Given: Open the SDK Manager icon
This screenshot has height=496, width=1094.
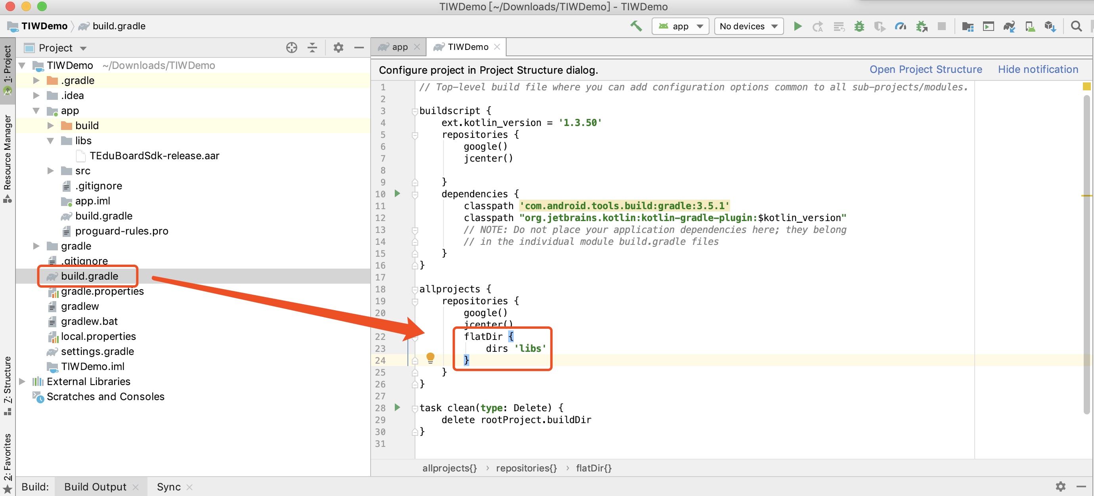Looking at the screenshot, I should coord(1050,26).
